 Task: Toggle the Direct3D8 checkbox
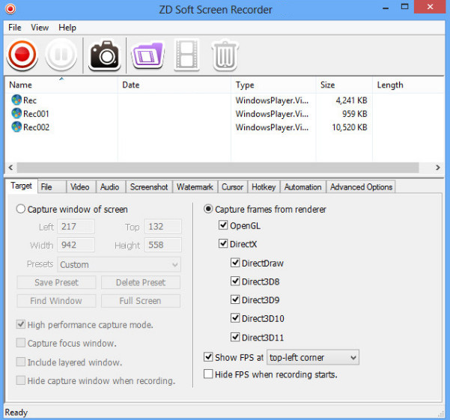click(x=235, y=281)
